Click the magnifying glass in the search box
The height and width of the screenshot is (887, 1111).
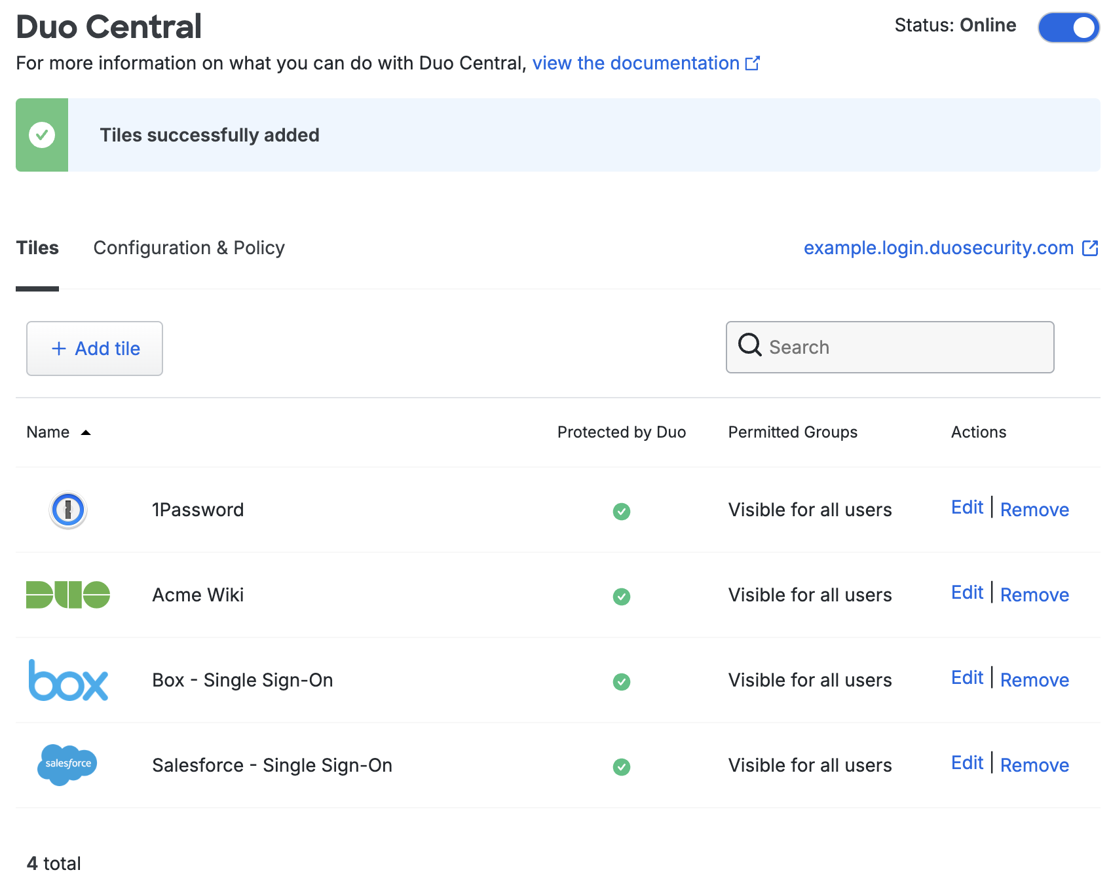click(x=749, y=346)
